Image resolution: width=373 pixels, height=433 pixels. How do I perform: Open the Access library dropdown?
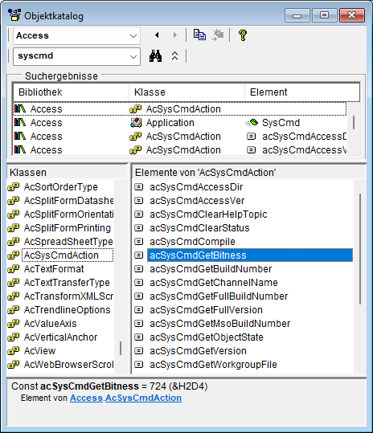pyautogui.click(x=133, y=35)
